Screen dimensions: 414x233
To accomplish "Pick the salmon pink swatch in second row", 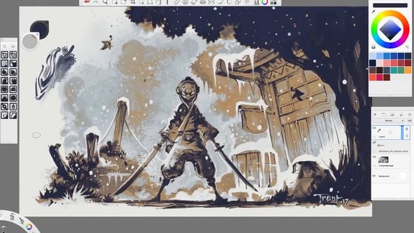I will click(387, 63).
